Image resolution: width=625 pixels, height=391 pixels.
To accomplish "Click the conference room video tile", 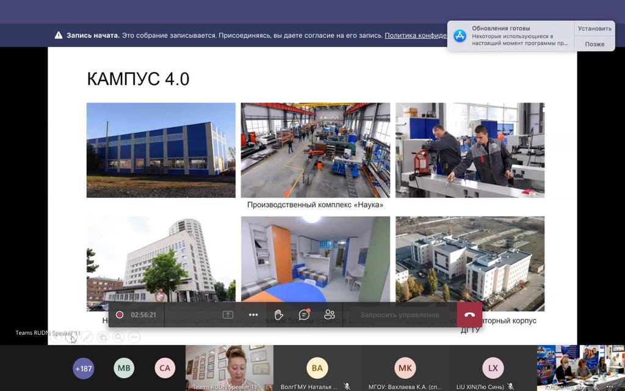I will pyautogui.click(x=581, y=368).
